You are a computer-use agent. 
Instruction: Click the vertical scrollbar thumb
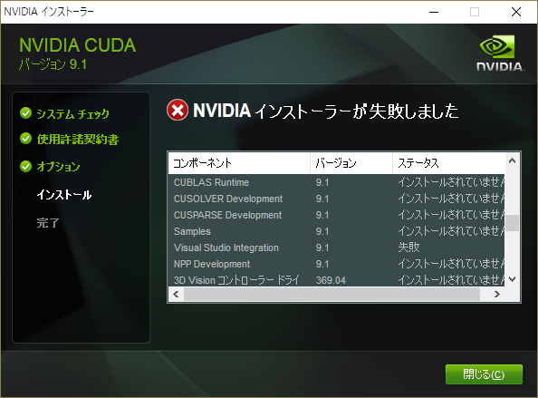click(513, 223)
